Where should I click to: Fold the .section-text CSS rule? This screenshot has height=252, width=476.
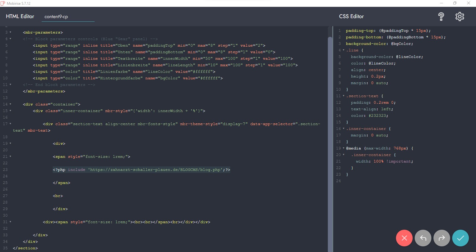(x=344, y=96)
